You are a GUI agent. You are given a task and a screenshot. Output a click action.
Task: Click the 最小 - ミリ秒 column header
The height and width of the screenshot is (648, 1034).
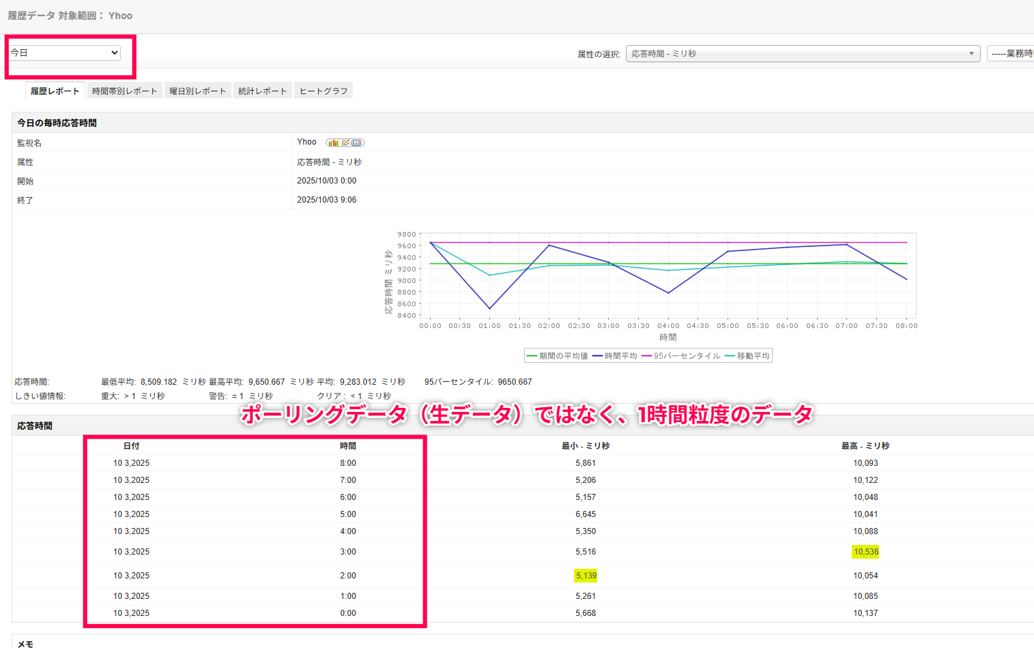[586, 446]
